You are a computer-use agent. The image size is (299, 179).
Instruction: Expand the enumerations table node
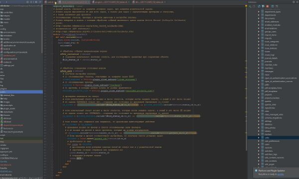(259, 28)
